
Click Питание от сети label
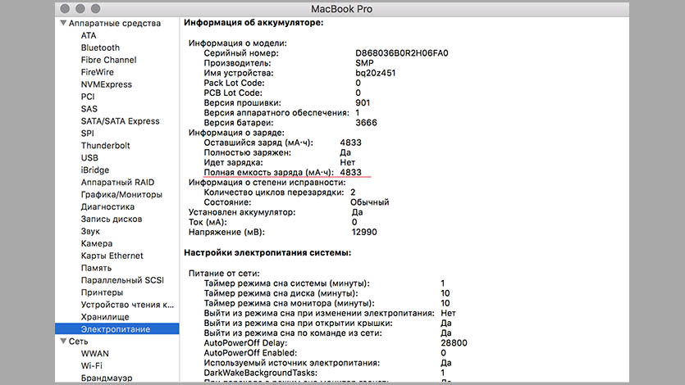point(224,274)
